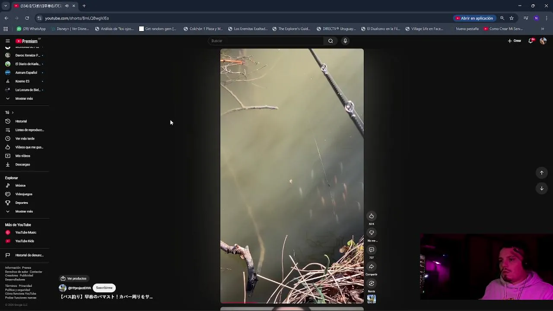Open Chrome three-dot menu
Screen dimensions: 553x311
[547, 18]
